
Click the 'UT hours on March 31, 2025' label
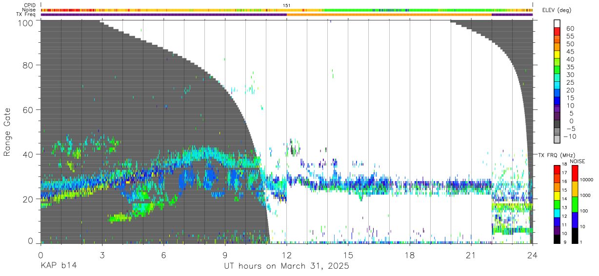pyautogui.click(x=287, y=266)
